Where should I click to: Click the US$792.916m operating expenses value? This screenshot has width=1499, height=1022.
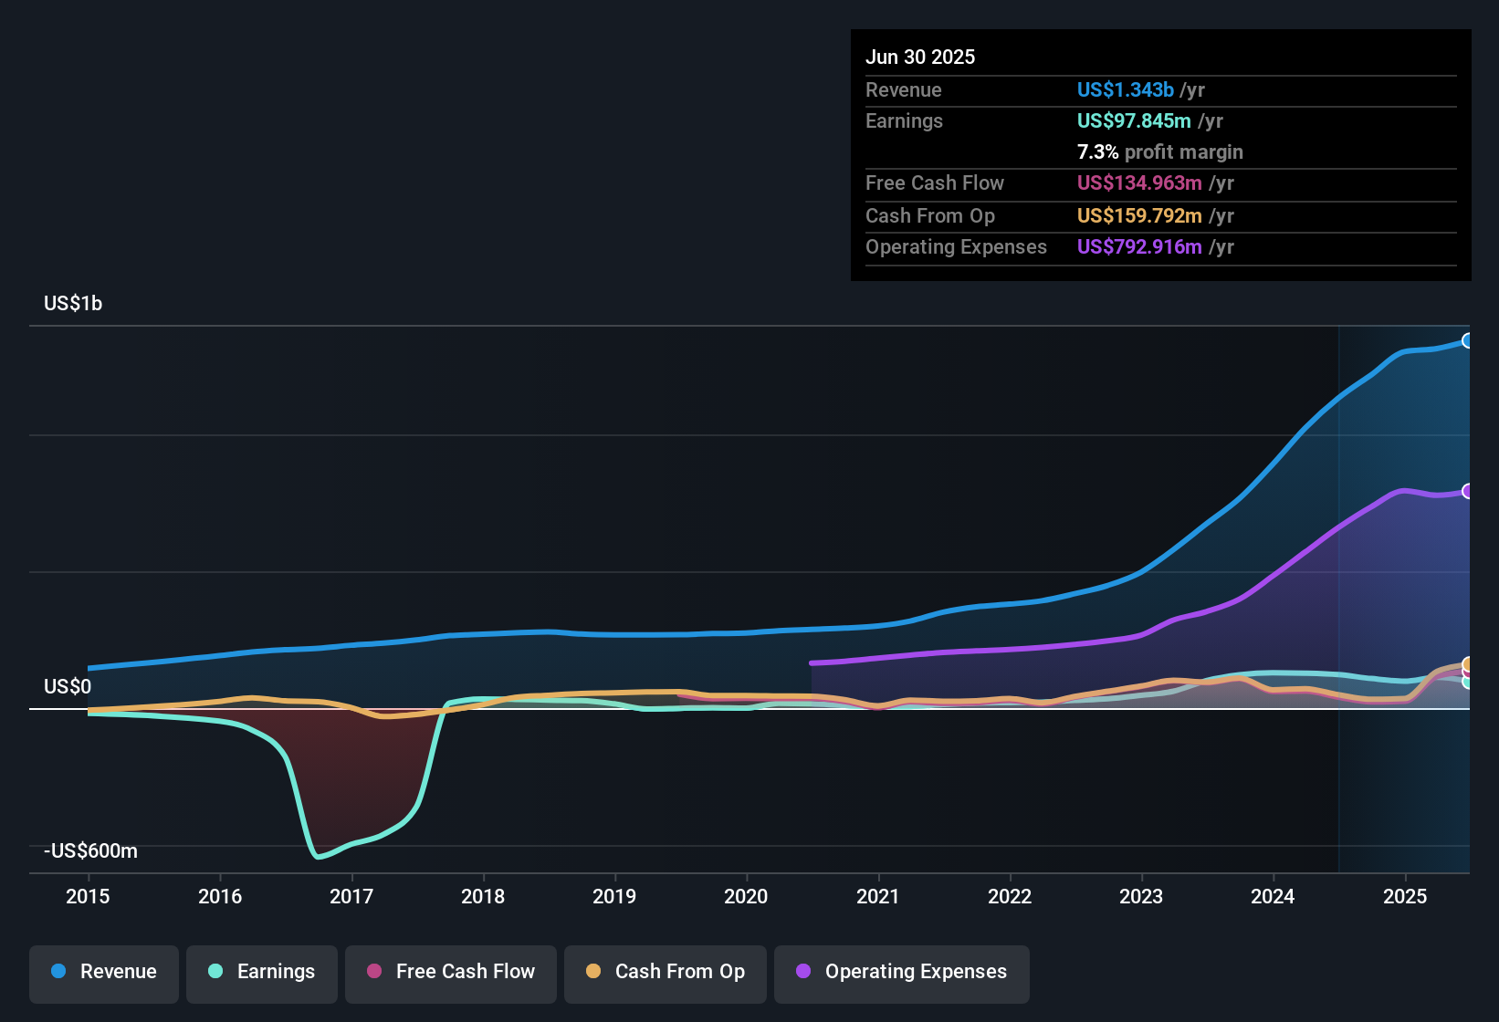(1139, 246)
